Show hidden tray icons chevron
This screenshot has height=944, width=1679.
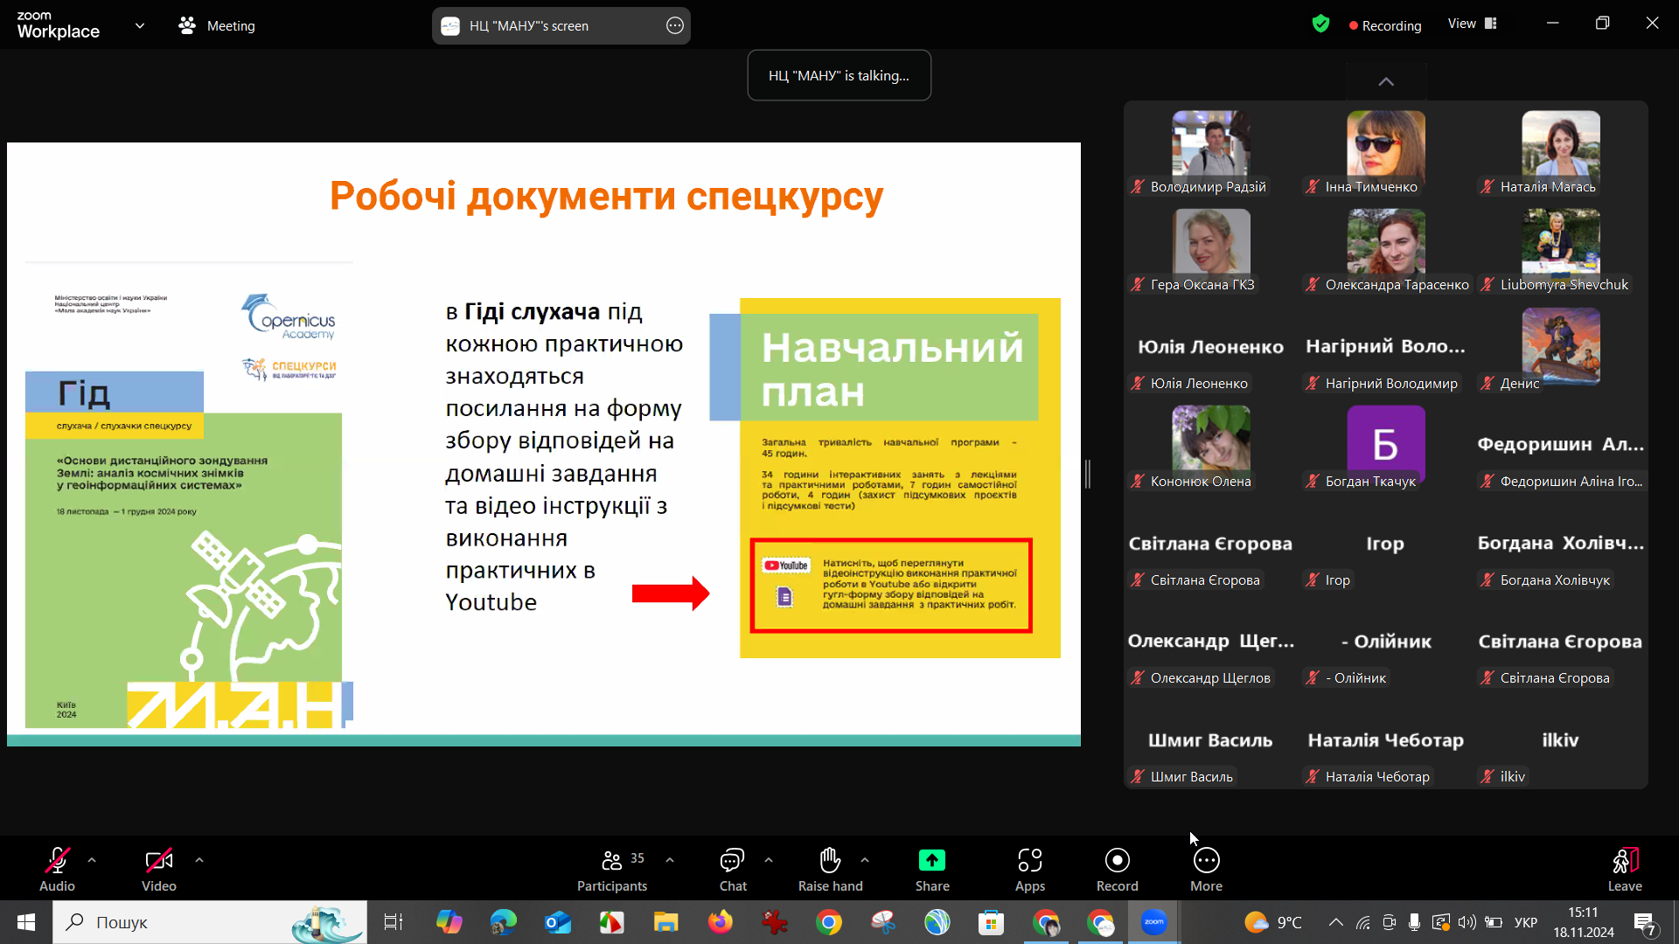pos(1335,922)
